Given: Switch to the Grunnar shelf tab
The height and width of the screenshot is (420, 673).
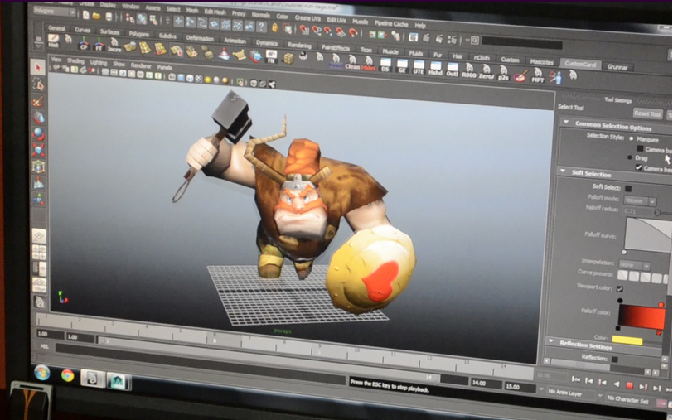Looking at the screenshot, I should tap(617, 67).
